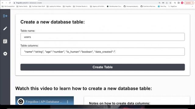Bookmark this page with the star icon
Image resolution: width=195 pixels, height=109 pixels.
point(170,3)
